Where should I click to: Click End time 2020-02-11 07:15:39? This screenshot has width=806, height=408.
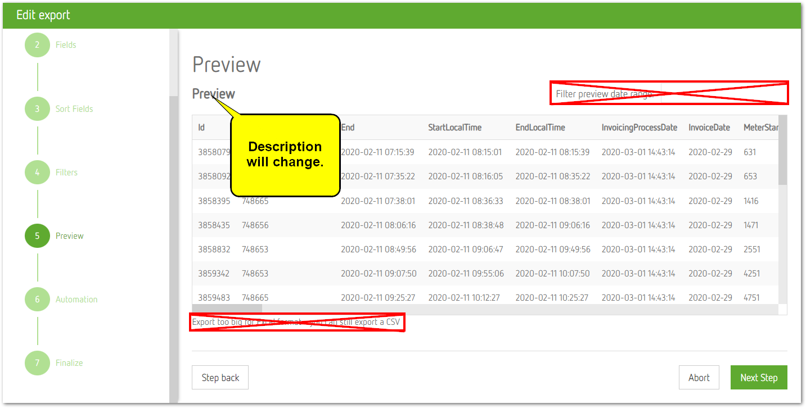(378, 152)
